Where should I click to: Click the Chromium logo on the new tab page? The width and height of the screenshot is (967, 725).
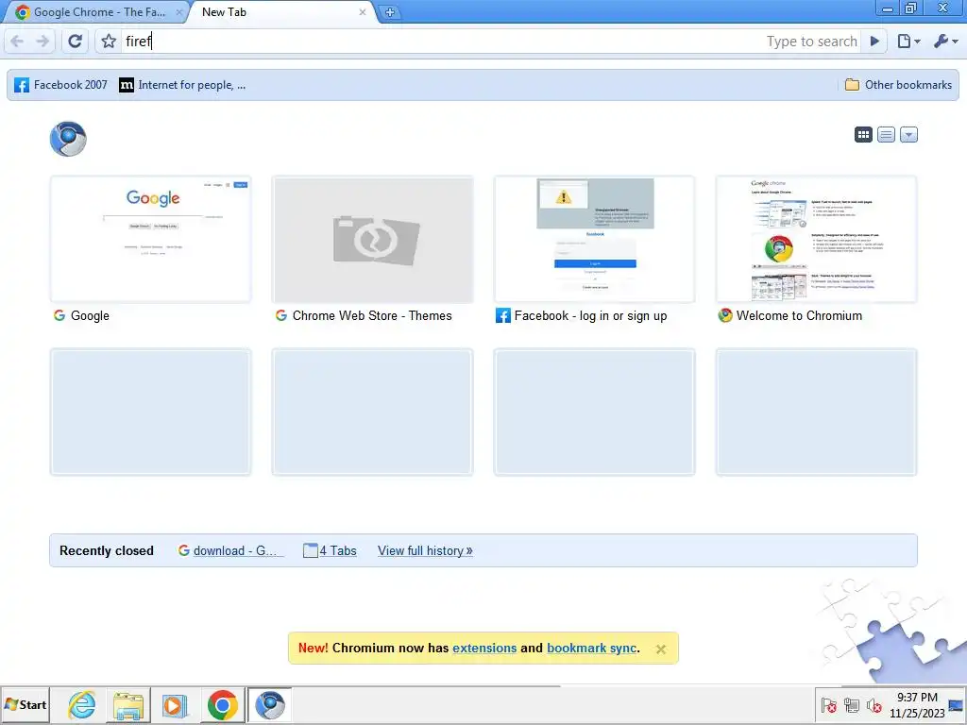68,139
